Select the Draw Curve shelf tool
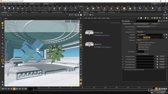Image resolution: width=168 pixels, height=94 pixels. [44, 9]
